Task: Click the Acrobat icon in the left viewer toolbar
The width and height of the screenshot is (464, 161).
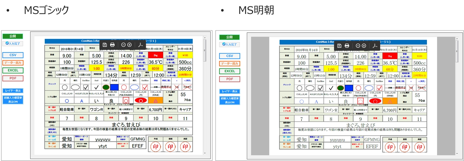Action: pos(140,45)
